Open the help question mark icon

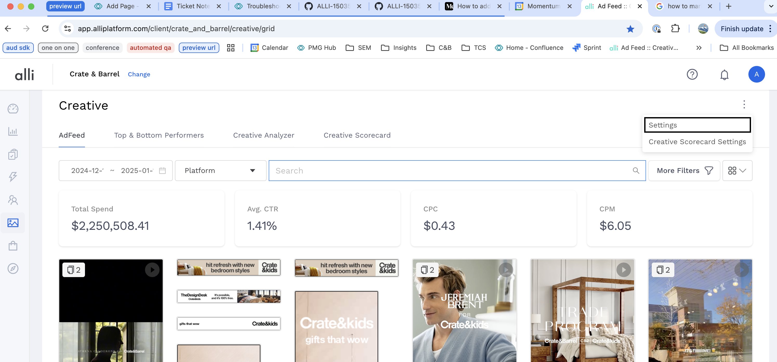(692, 75)
